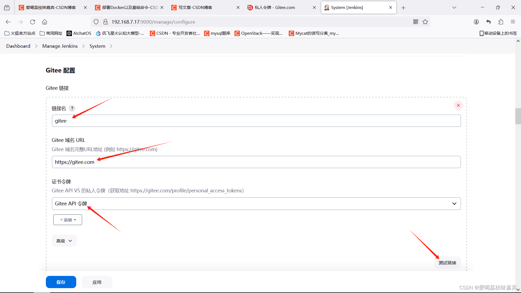Open the tracking protection shield icon

96,22
